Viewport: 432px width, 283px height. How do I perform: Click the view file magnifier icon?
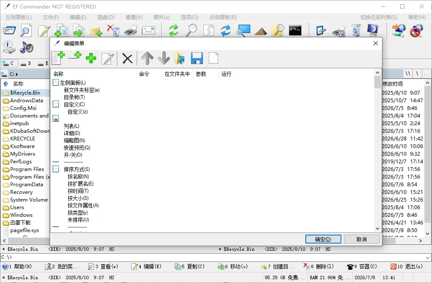tap(26, 30)
